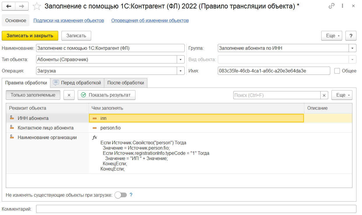Open Подписки на изменения объектов link
Image resolution: width=362 pixels, height=215 pixels.
click(x=69, y=21)
